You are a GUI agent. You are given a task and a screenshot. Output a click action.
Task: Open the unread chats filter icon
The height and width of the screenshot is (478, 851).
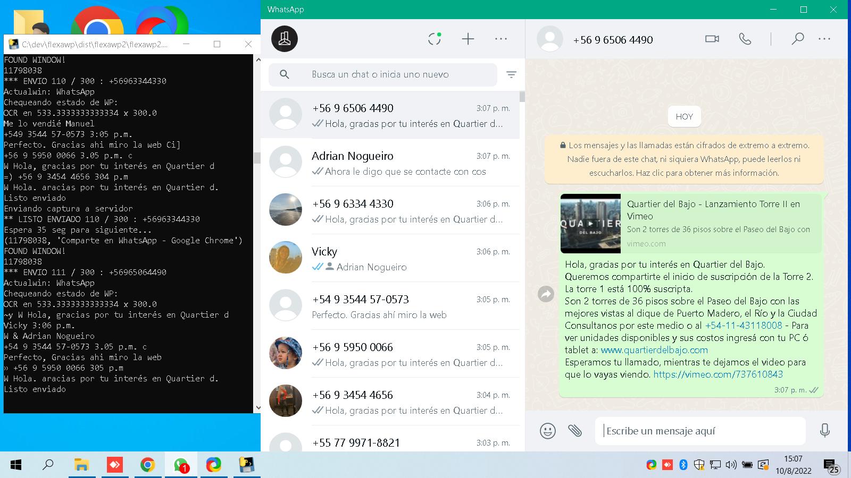pyautogui.click(x=511, y=74)
